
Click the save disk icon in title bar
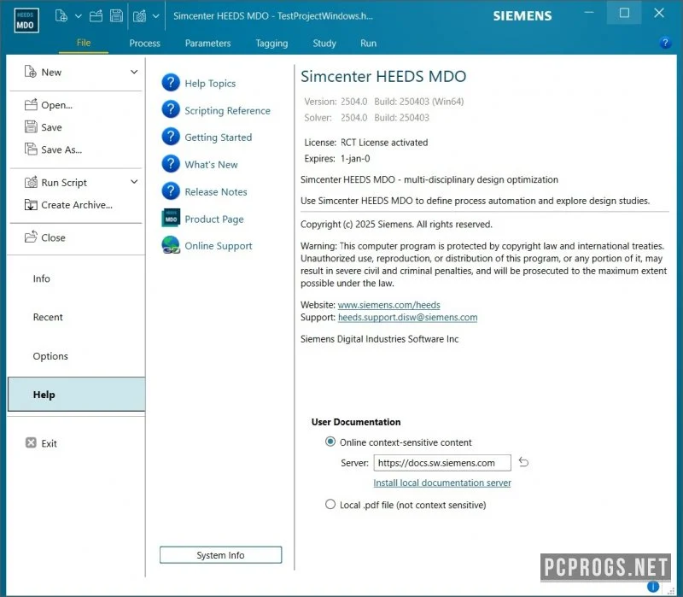pyautogui.click(x=116, y=16)
